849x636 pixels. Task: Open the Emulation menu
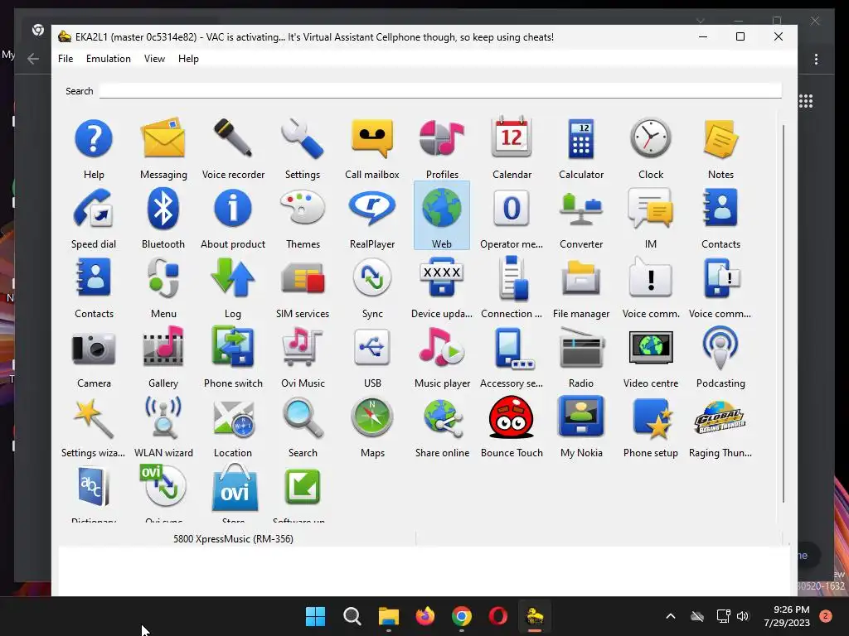click(109, 59)
